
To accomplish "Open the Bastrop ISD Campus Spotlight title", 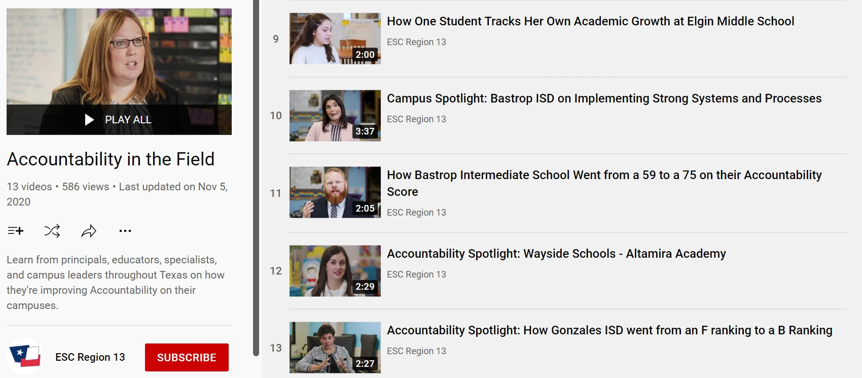I will pyautogui.click(x=604, y=98).
